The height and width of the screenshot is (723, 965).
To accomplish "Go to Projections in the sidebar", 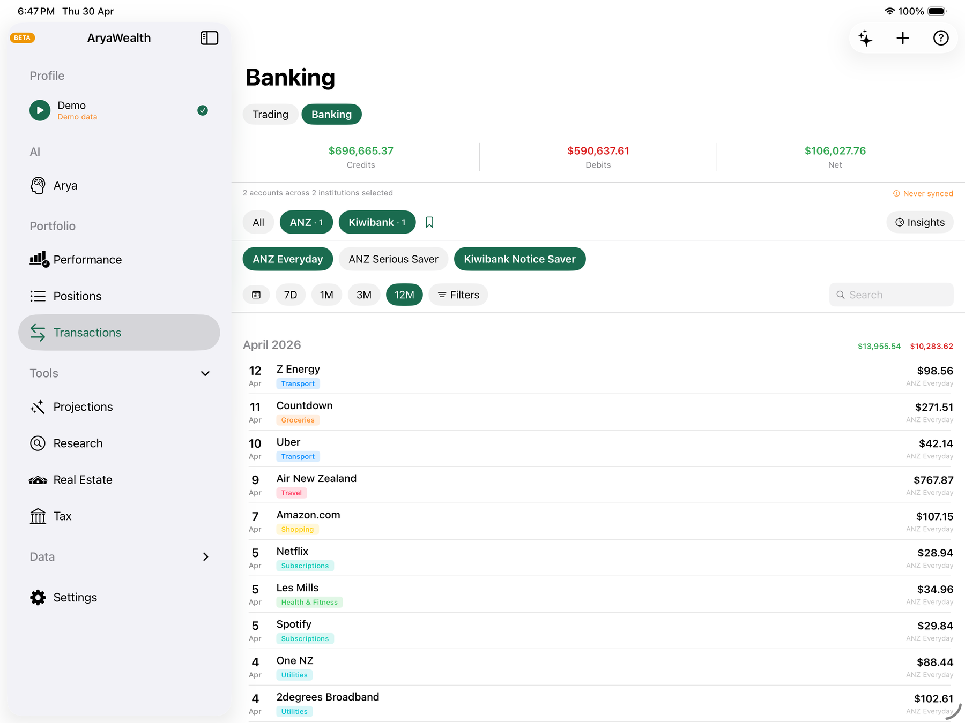I will [119, 407].
